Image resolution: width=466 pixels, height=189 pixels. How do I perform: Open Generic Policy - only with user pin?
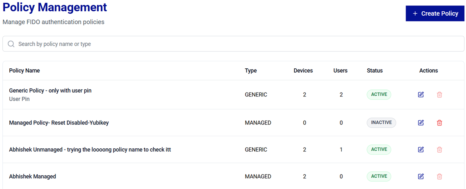[50, 91]
